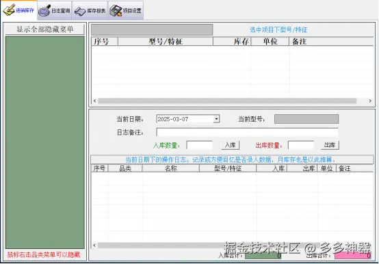Click the 选中项目下型号/特征 label
379x264 pixels.
click(x=278, y=29)
